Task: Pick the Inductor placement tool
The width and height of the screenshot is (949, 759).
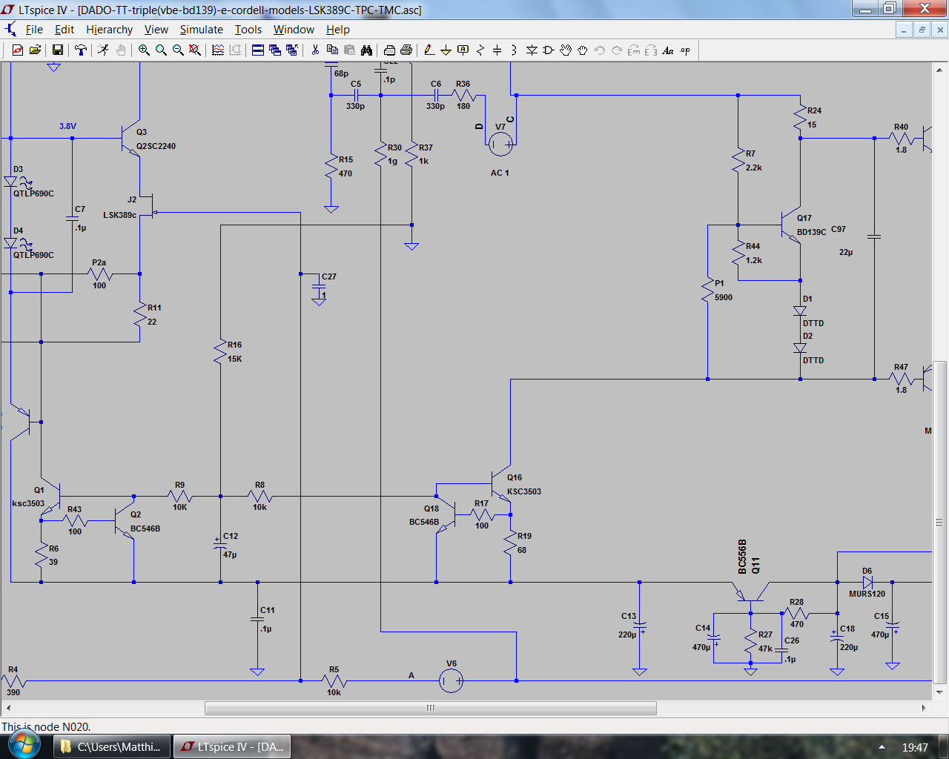Action: (514, 50)
